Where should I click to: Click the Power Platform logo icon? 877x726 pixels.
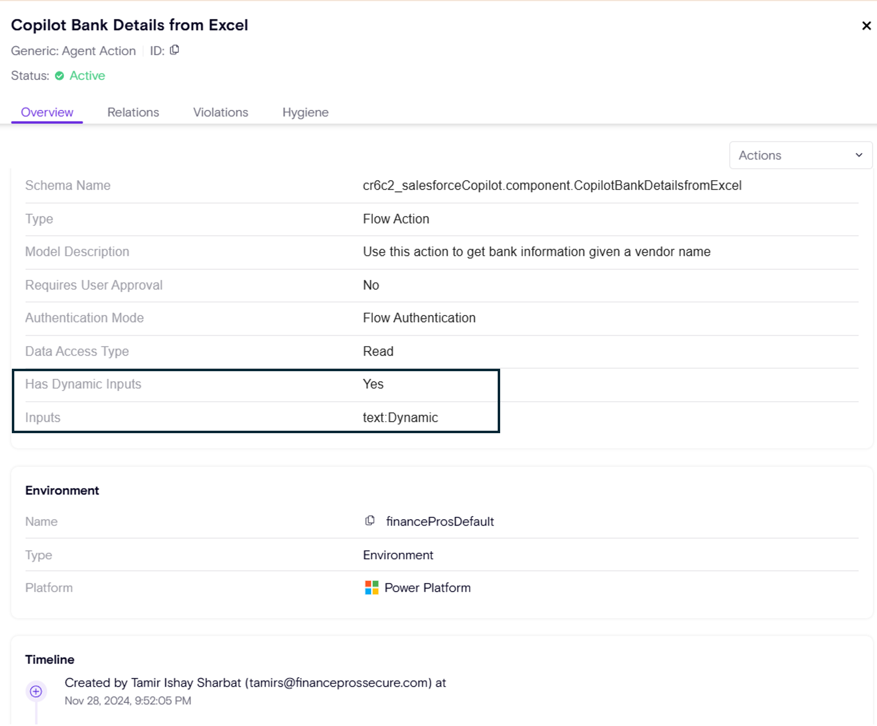371,587
